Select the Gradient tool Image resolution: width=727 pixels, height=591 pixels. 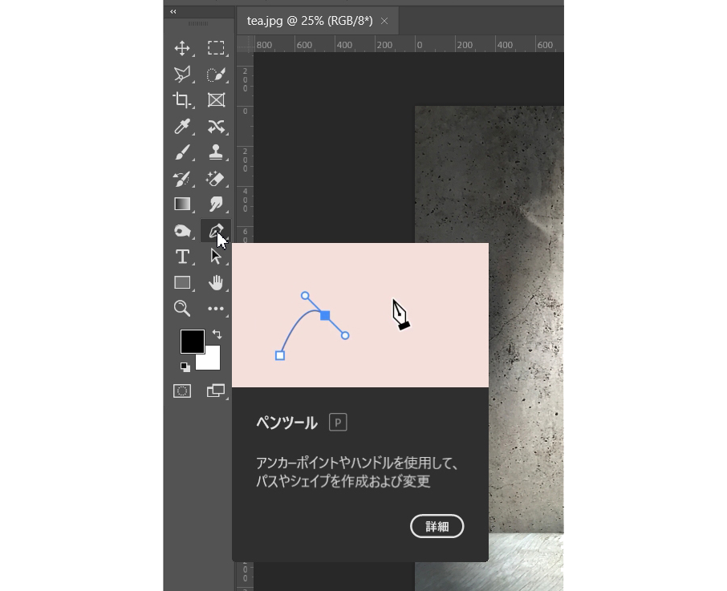182,204
